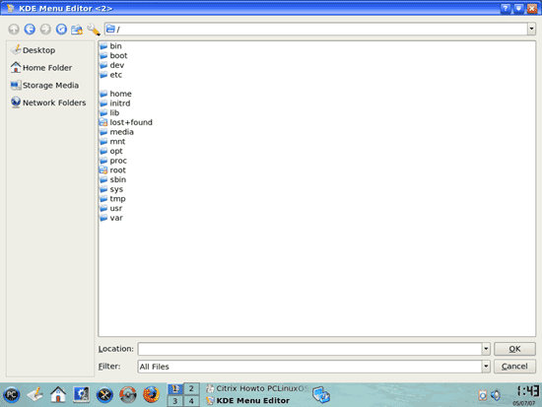Switch to KDE Menu Editor taskbar entry
The width and height of the screenshot is (542, 407).
(x=247, y=401)
